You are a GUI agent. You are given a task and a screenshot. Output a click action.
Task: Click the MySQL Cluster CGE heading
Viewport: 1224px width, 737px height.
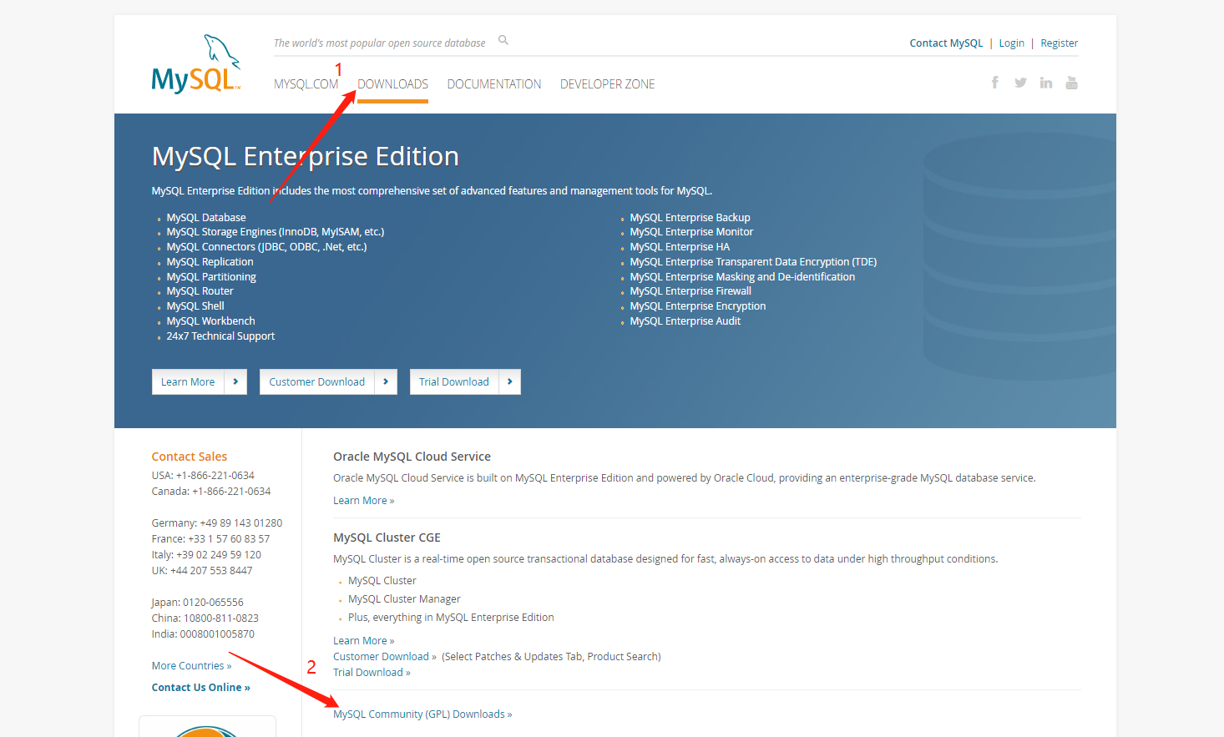click(387, 538)
